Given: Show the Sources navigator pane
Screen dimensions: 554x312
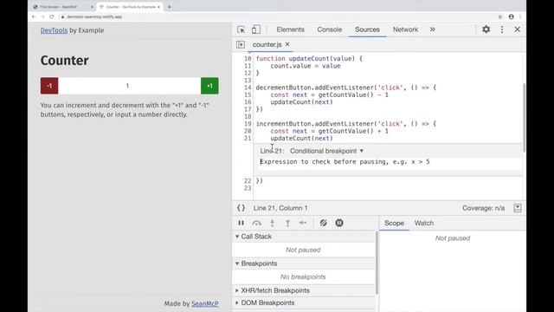Looking at the screenshot, I should click(x=241, y=44).
